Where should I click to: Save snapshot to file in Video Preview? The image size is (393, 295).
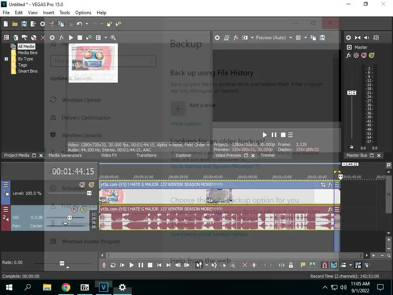[322, 38]
